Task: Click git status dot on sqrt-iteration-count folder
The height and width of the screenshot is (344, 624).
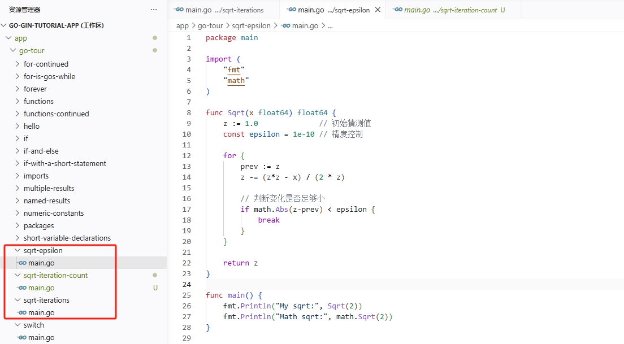Action: coord(155,275)
